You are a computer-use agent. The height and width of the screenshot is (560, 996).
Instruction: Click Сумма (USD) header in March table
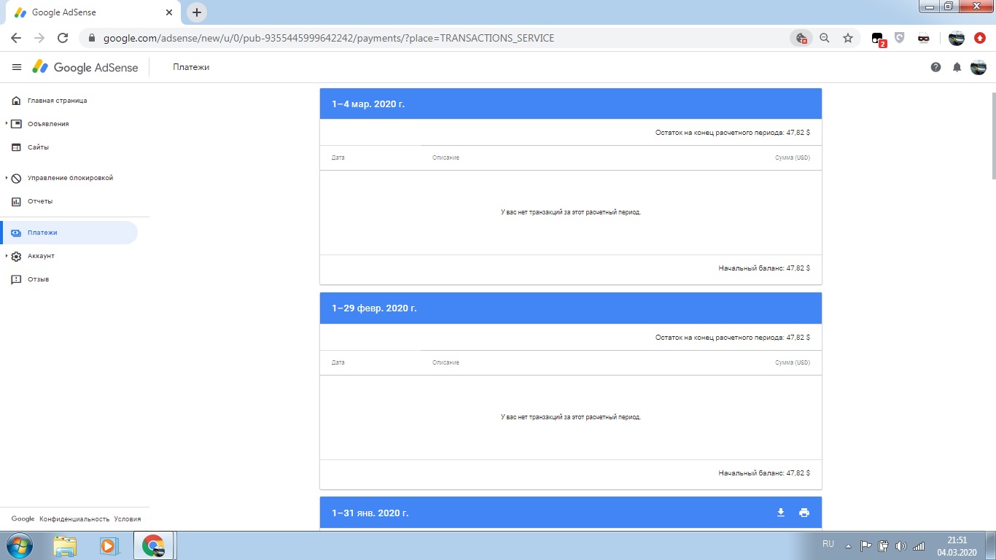tap(793, 157)
